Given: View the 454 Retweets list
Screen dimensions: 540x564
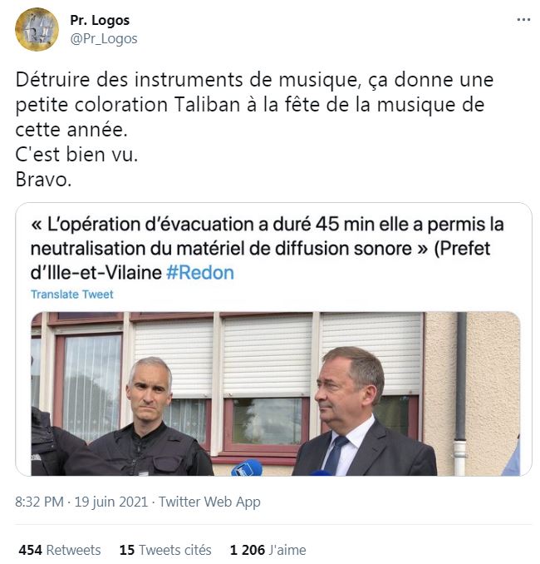Looking at the screenshot, I should 60,550.
